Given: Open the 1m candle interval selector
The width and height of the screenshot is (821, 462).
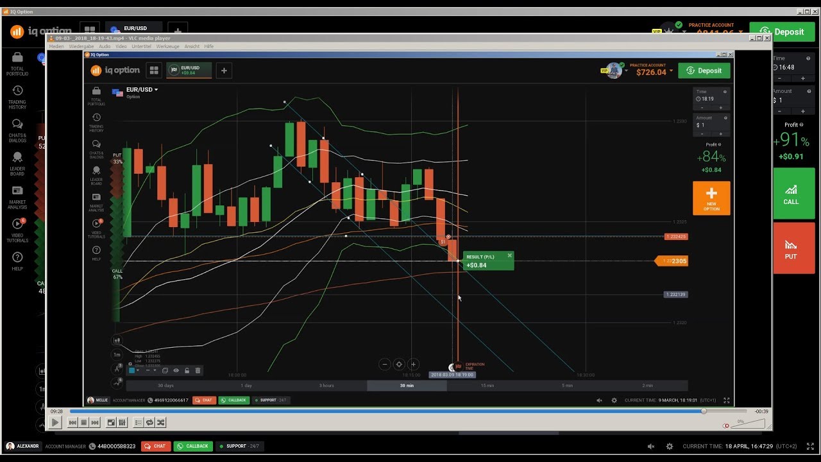Looking at the screenshot, I should [x=117, y=354].
